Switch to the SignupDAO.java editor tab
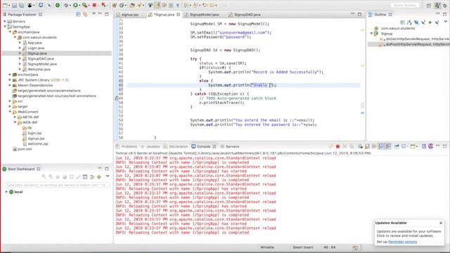The image size is (450, 253). tap(247, 14)
